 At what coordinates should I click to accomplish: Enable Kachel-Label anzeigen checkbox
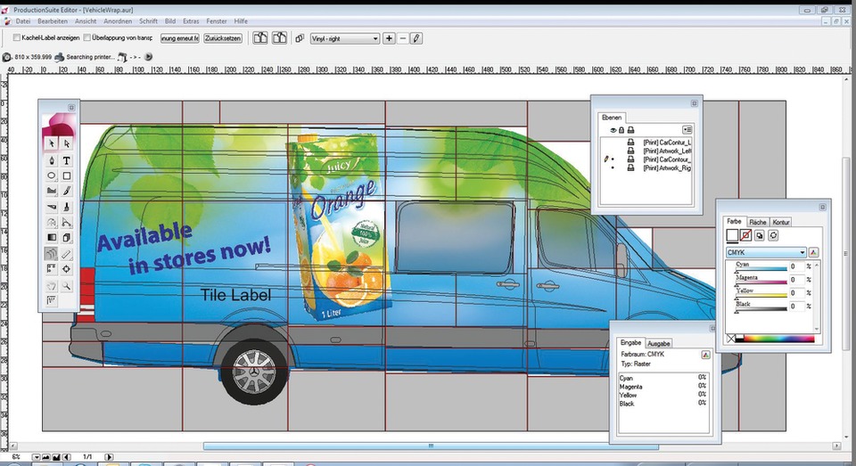point(17,37)
